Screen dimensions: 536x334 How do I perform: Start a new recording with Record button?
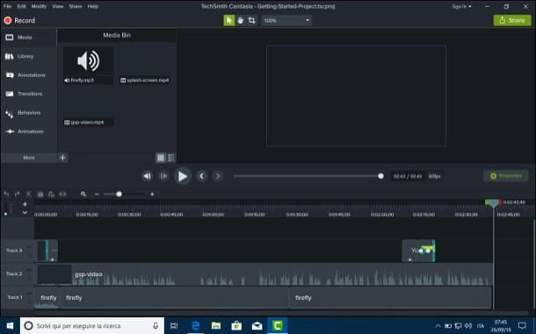19,20
